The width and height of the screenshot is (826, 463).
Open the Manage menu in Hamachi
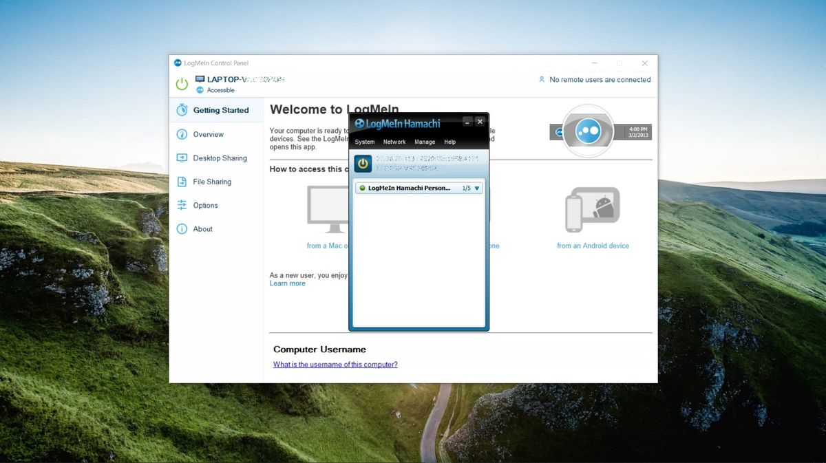(425, 142)
